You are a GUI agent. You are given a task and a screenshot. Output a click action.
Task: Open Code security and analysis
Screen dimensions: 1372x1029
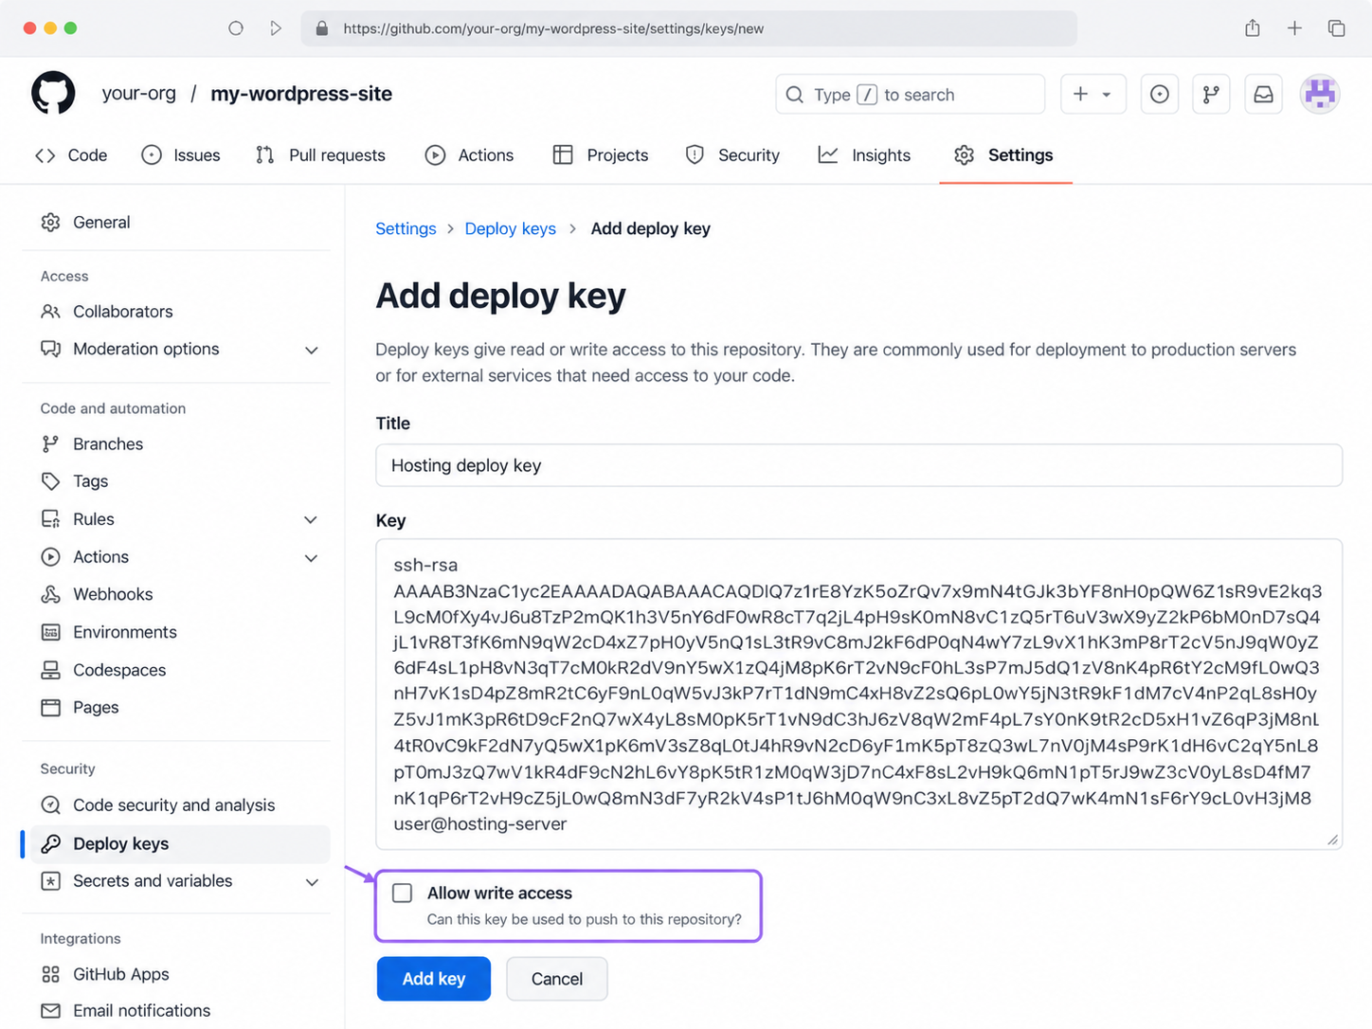[176, 805]
